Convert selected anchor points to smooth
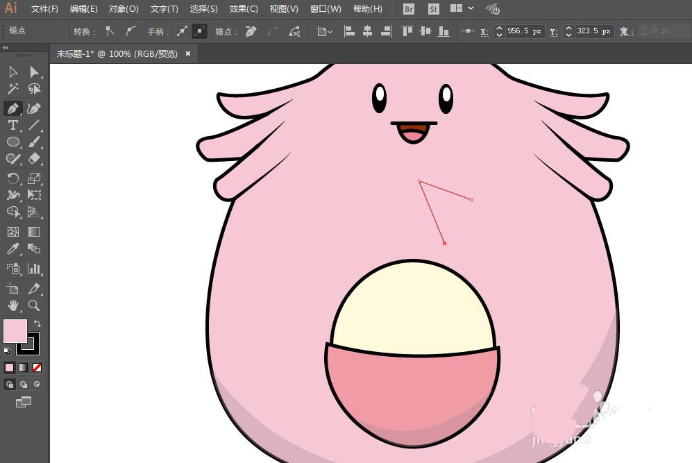Screen dimensions: 692x463 coord(130,31)
